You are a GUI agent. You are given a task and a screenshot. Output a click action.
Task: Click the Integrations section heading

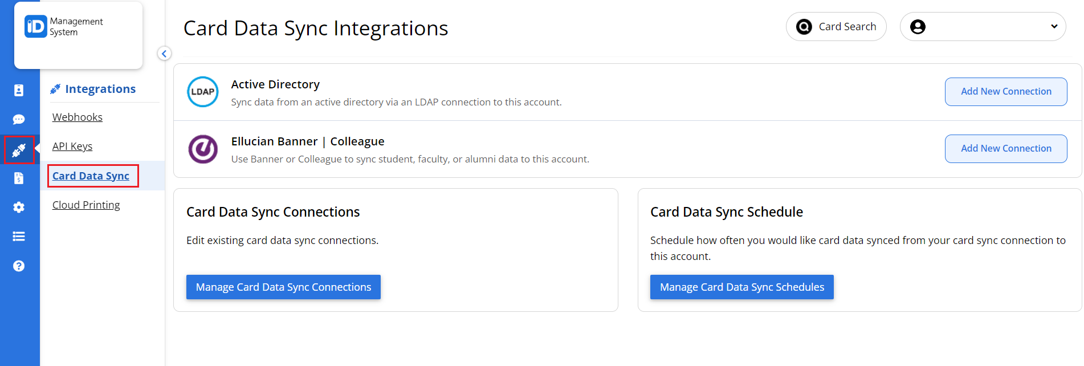(x=100, y=89)
